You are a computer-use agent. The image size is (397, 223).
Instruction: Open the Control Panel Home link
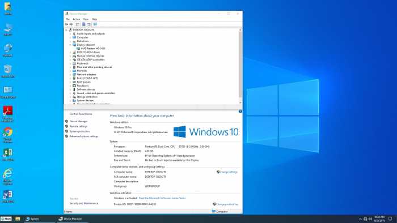click(81, 114)
